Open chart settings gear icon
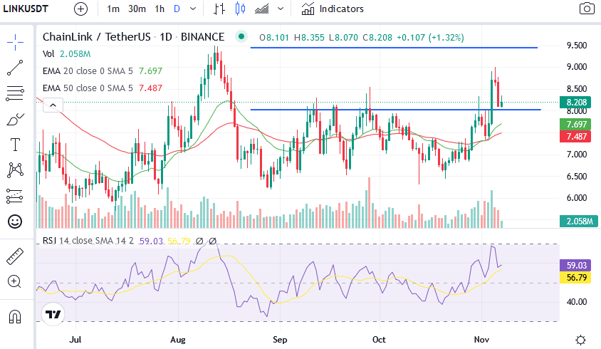601x349 pixels. coord(580,340)
